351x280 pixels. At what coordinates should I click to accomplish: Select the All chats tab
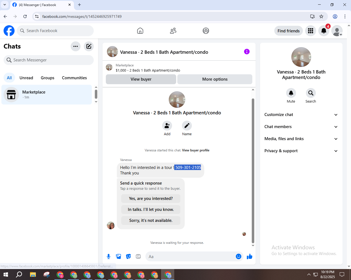[9, 78]
